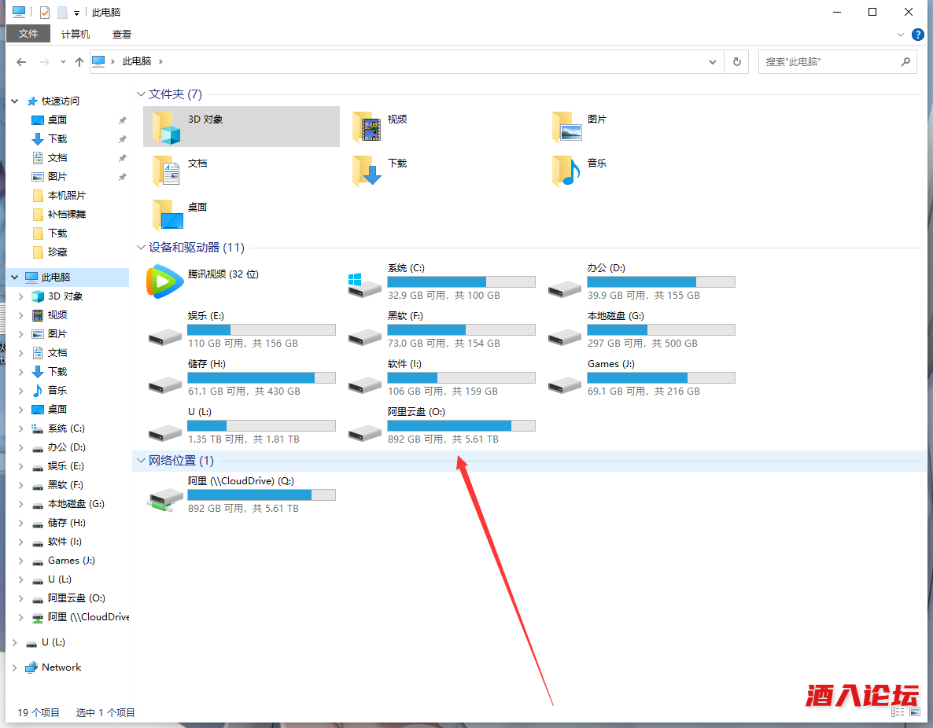Viewport: 933px width, 728px height.
Task: Open the 计算机 ribbon tab
Action: pyautogui.click(x=76, y=34)
